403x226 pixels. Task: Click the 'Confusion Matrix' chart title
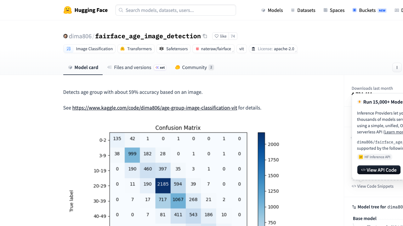[x=178, y=128]
